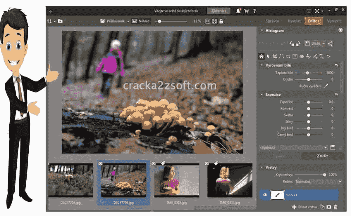Toggle the Průzkumník browser view
The image size is (351, 216).
[115, 21]
